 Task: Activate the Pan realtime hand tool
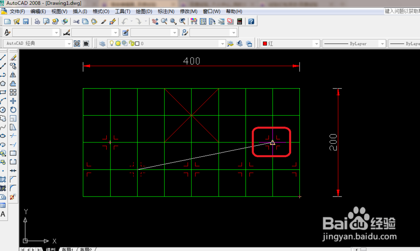click(x=155, y=21)
